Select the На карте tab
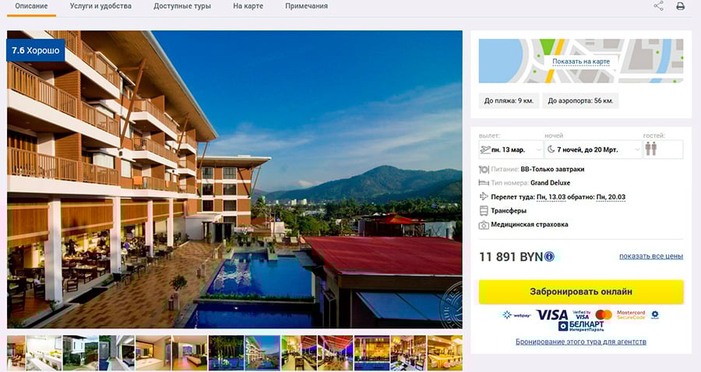701x372 pixels. 248,6
